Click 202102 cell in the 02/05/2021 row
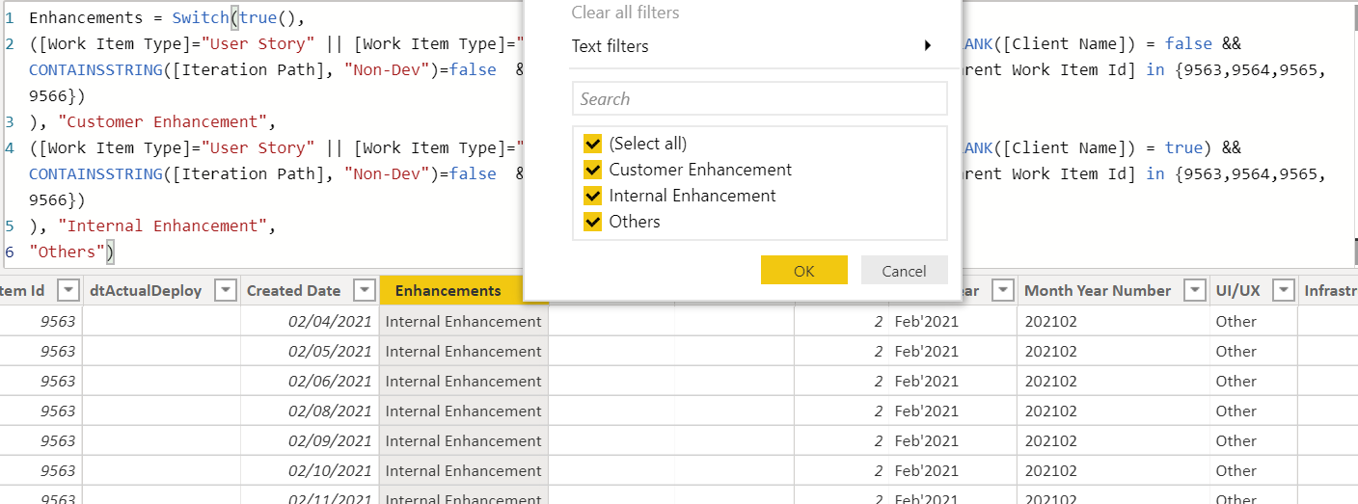The image size is (1358, 504). 1114,352
